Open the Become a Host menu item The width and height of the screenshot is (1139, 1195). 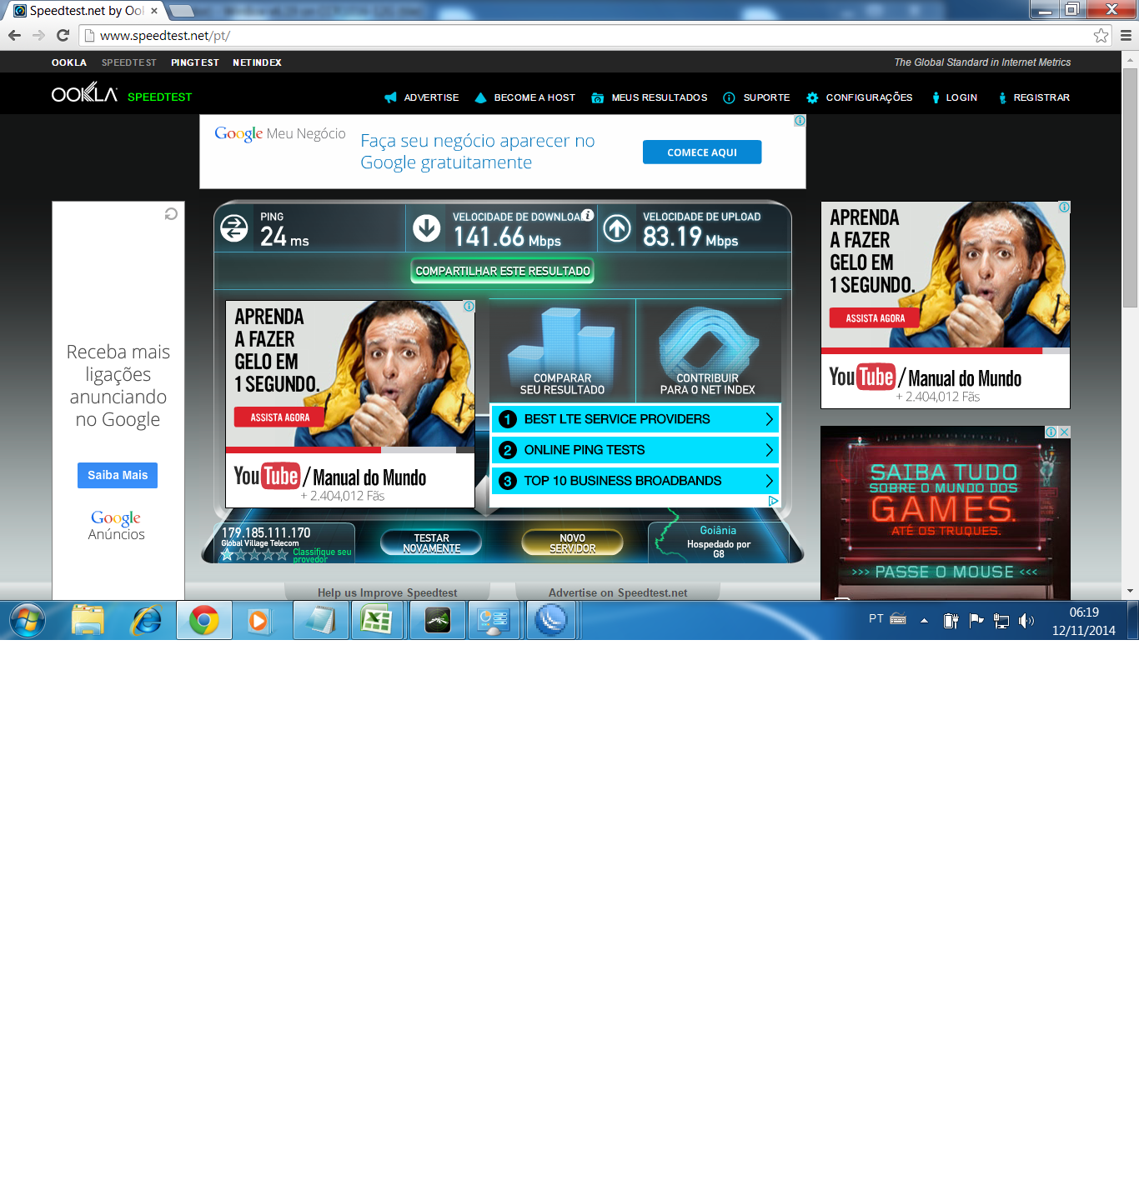click(525, 97)
